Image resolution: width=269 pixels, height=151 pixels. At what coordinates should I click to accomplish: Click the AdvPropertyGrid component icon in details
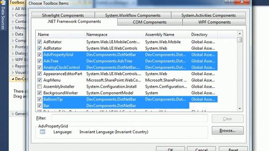tap(42, 132)
